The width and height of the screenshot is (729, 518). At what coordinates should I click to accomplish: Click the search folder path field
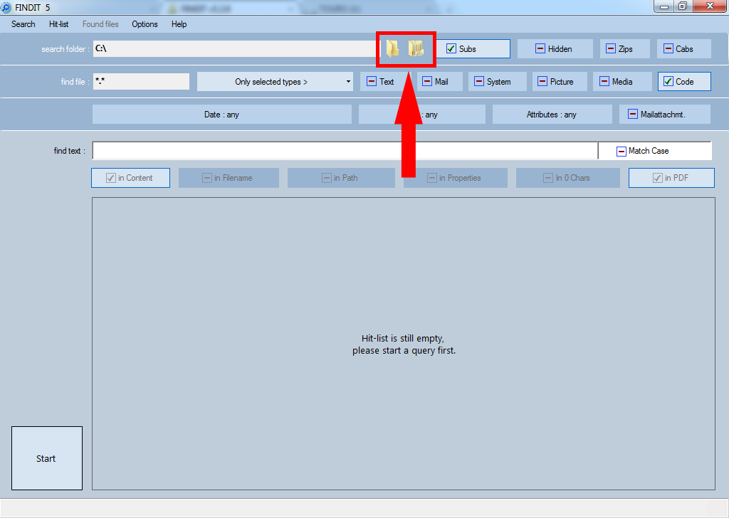(235, 49)
